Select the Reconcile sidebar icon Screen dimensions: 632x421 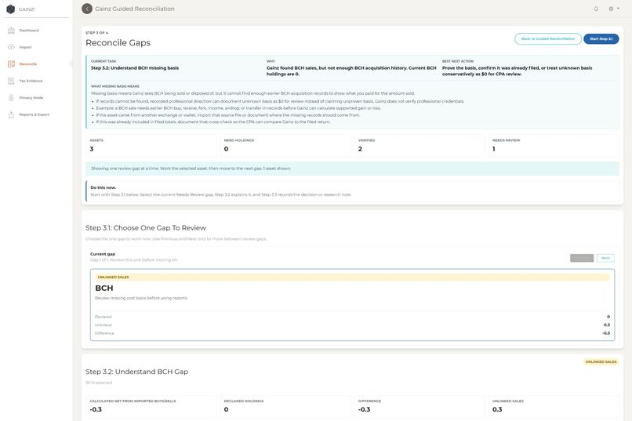tap(11, 64)
